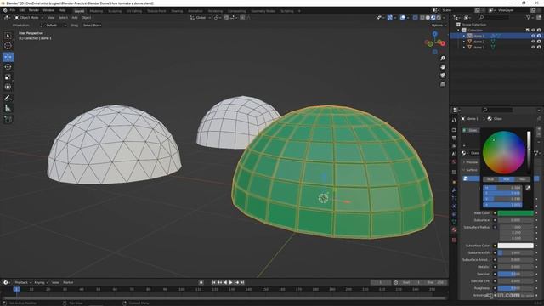544x306 pixels.
Task: Expand dome 2 in the outliner
Action: (x=464, y=42)
